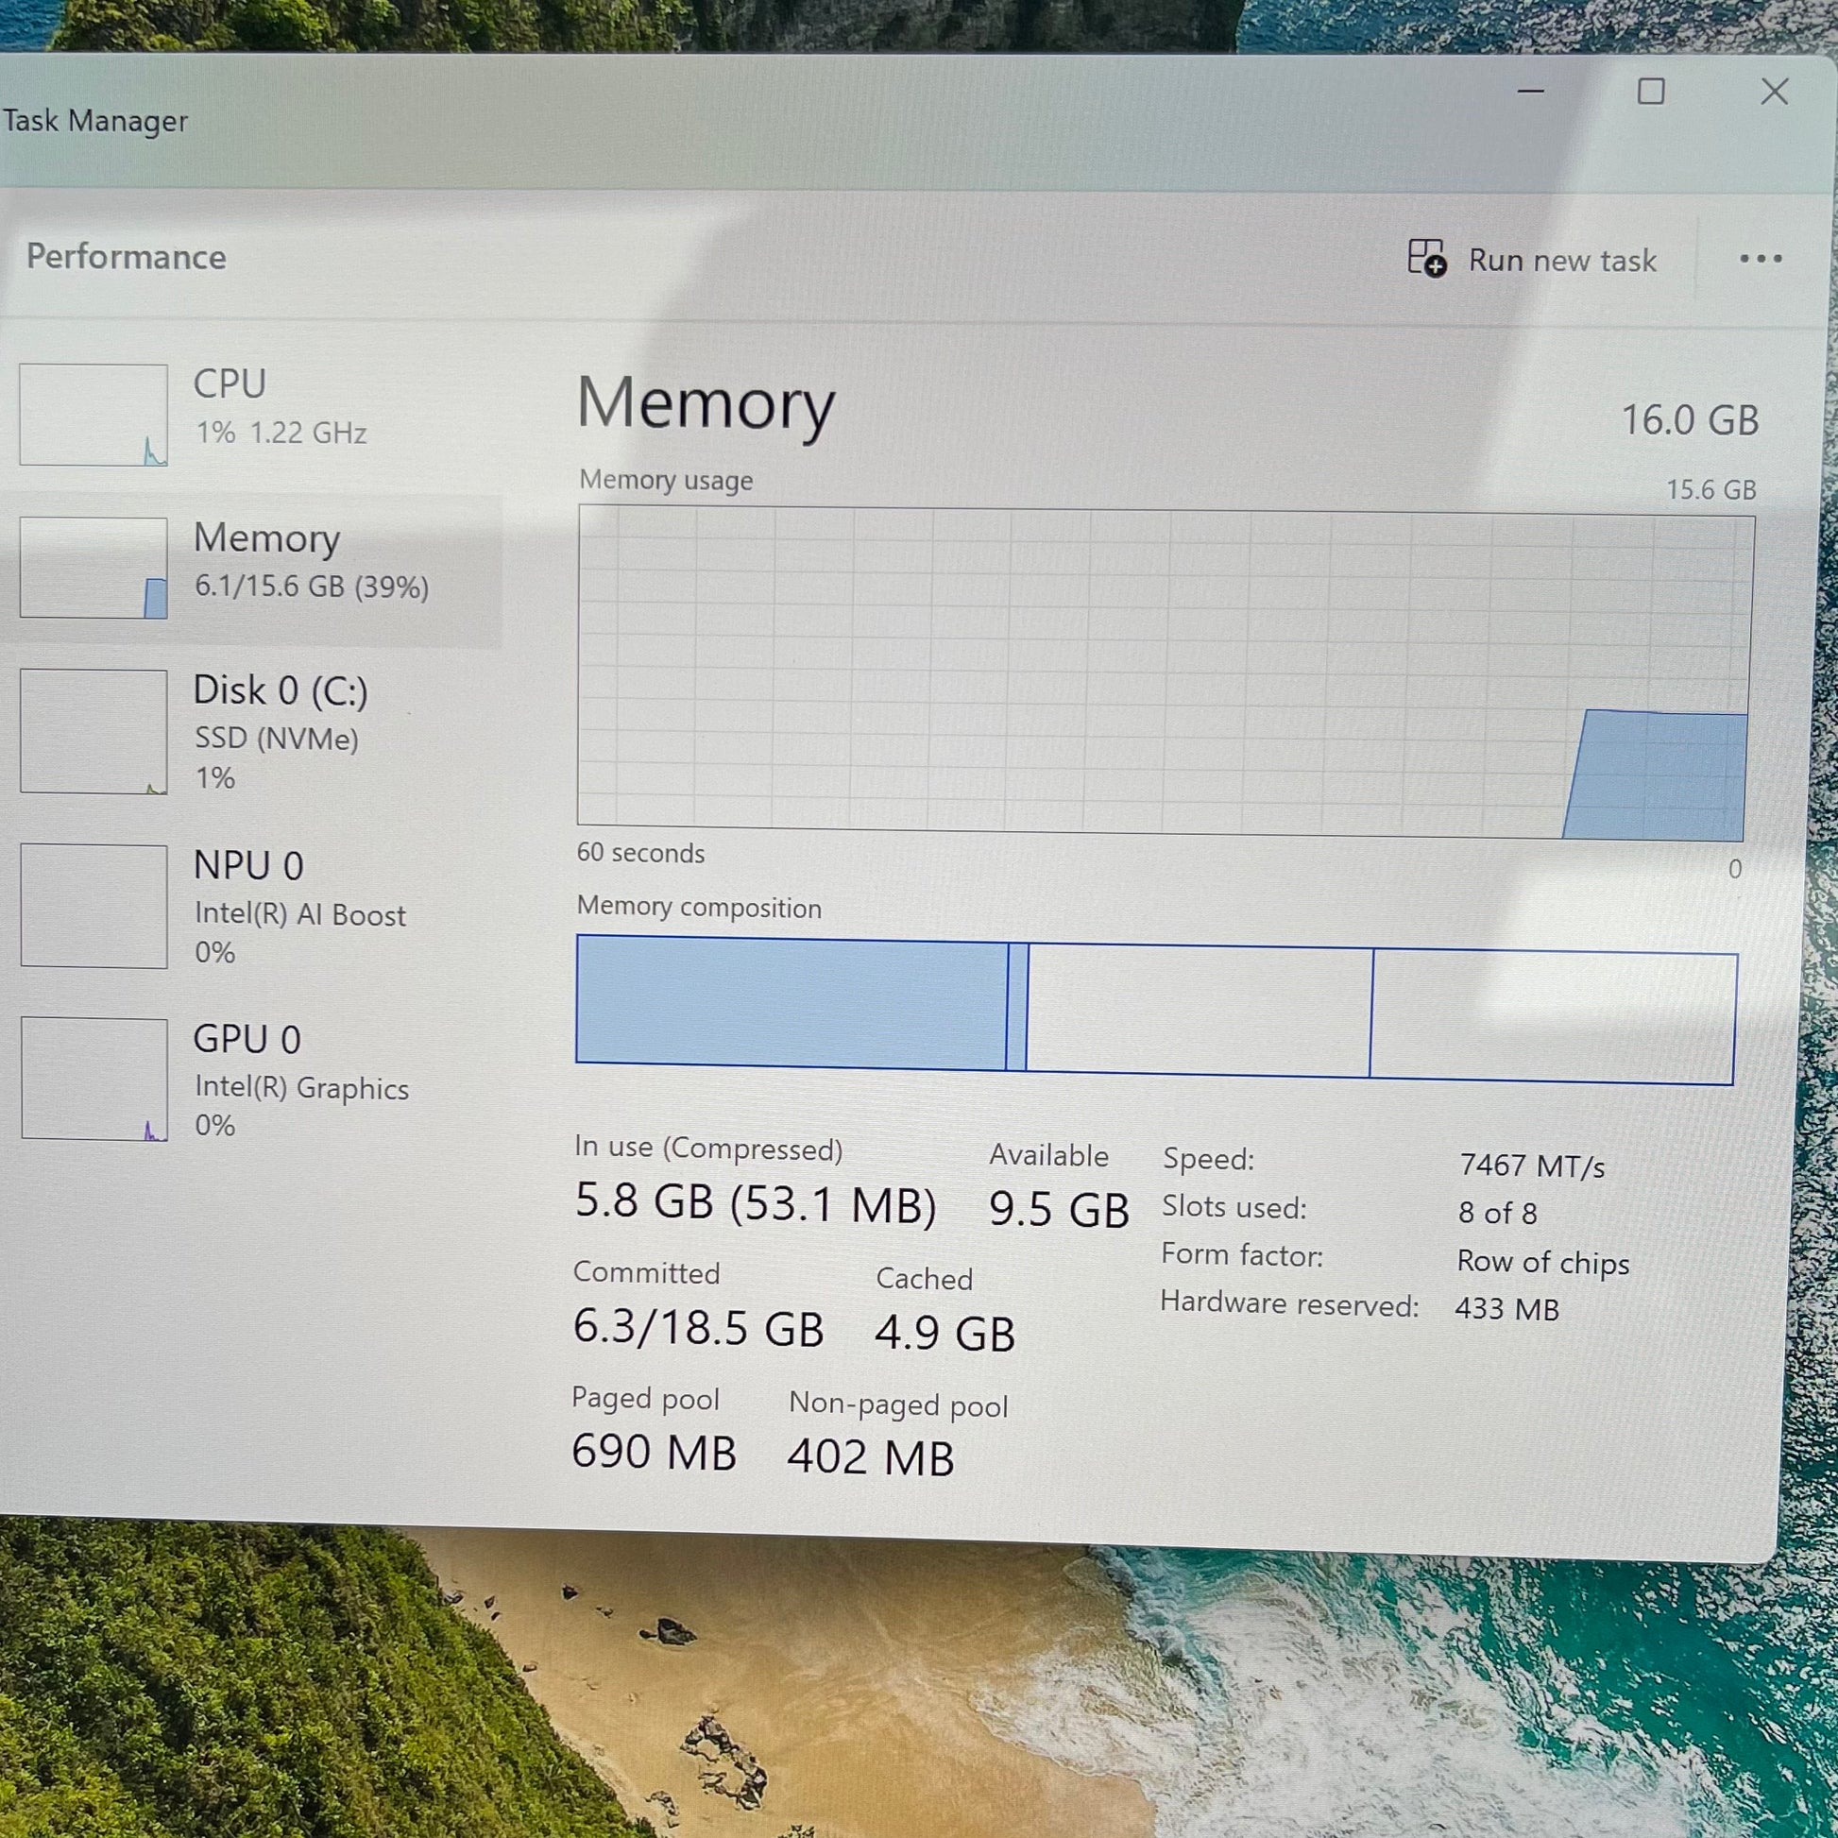Select the GPU 0 mini graph thumbnail
Image resolution: width=1838 pixels, height=1838 pixels.
coord(94,1078)
